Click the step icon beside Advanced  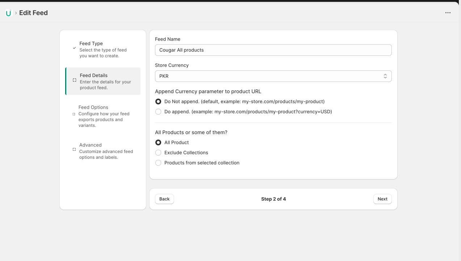74,149
